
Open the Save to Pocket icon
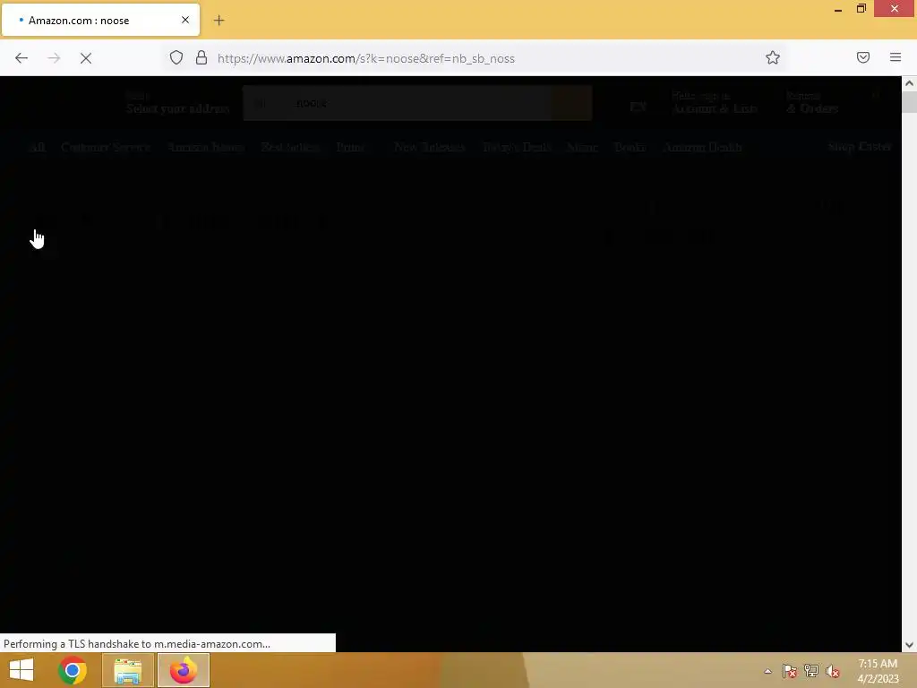(x=863, y=57)
